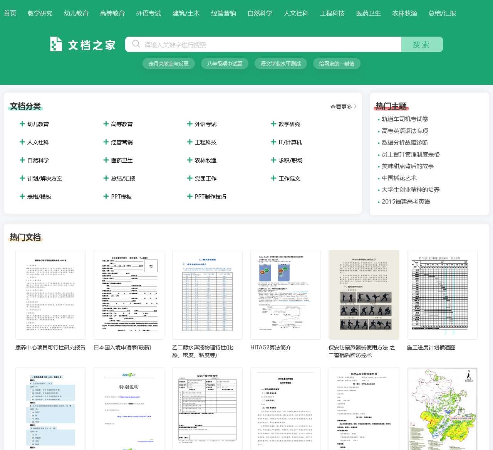Open the 施工进度计划横道图 document thumbnail
The width and height of the screenshot is (493, 450).
click(x=442, y=295)
